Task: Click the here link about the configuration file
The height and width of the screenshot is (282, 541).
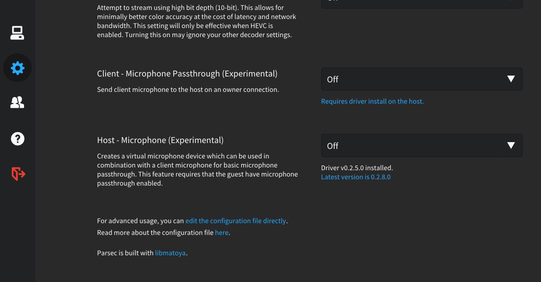Action: coord(222,232)
